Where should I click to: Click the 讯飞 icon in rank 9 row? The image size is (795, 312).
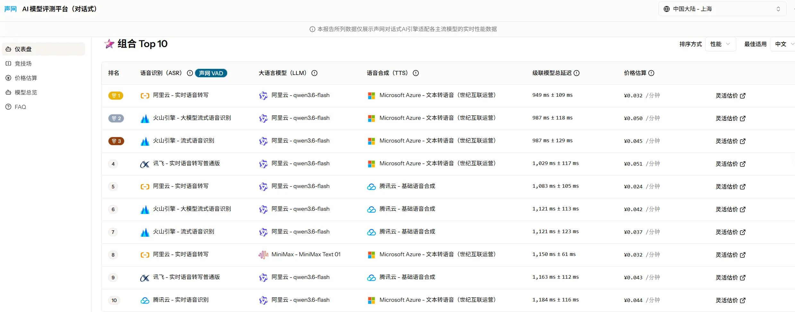(145, 278)
